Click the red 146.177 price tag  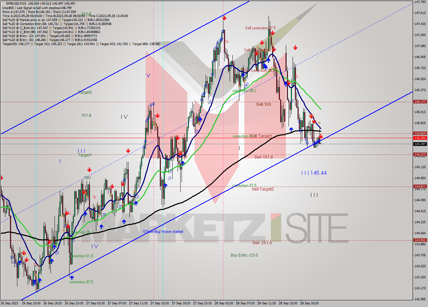(420, 102)
